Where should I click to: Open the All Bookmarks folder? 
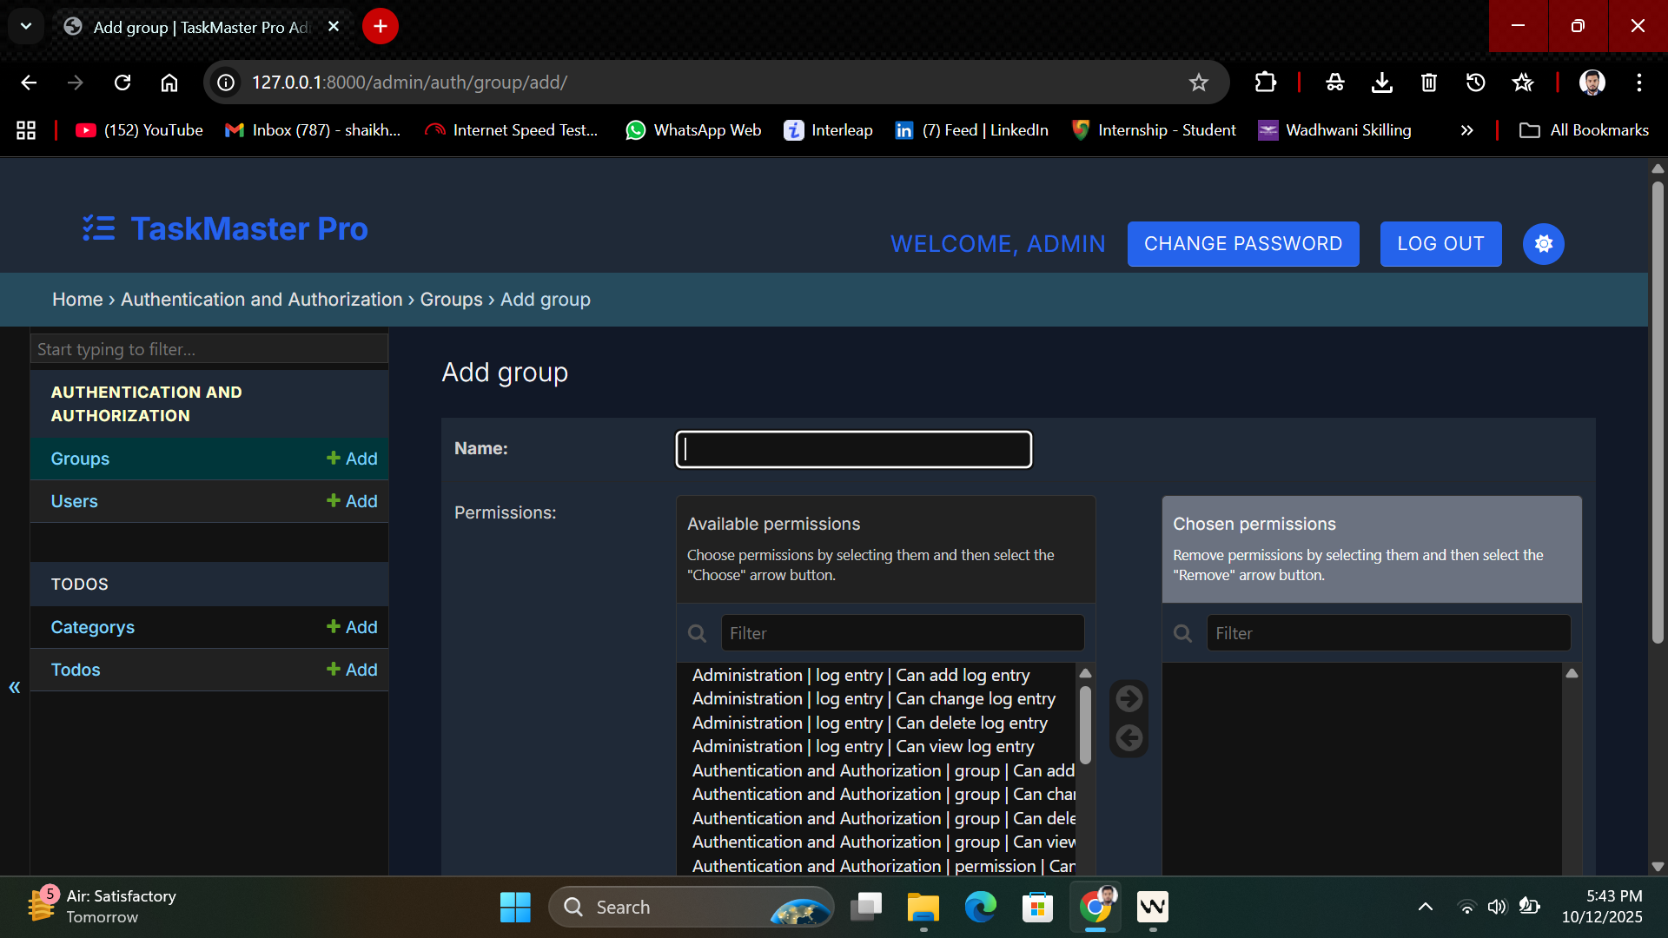point(1584,130)
